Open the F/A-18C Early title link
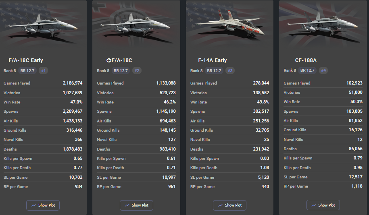Screen dimensions: 369x215 (x=26, y=60)
